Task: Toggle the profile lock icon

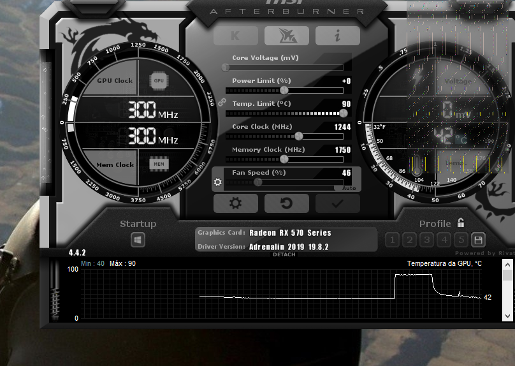Action: (x=461, y=223)
